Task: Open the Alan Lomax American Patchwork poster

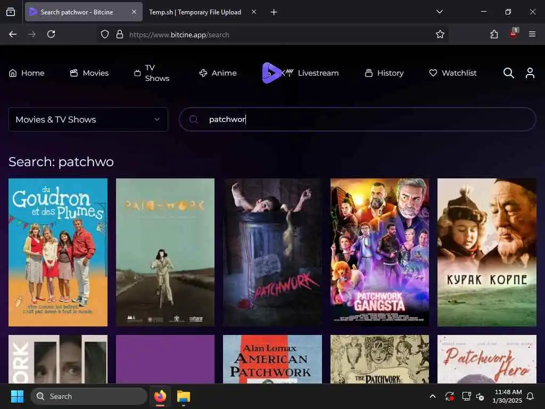Action: coord(272,359)
